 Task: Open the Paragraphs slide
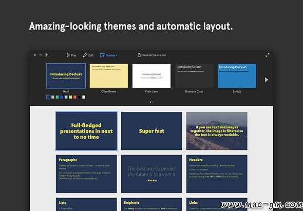pos(86,174)
